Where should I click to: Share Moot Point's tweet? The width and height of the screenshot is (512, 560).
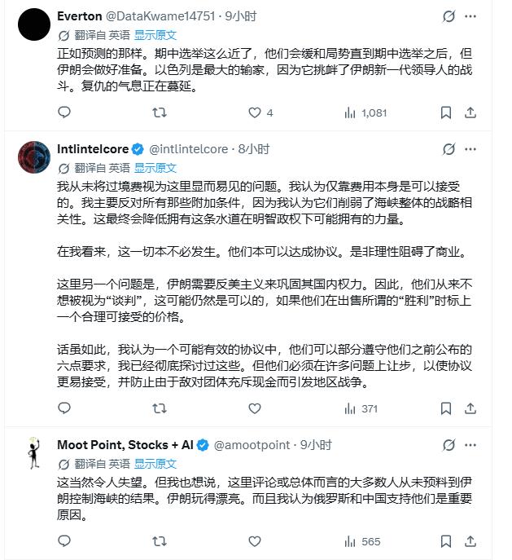[x=470, y=541]
